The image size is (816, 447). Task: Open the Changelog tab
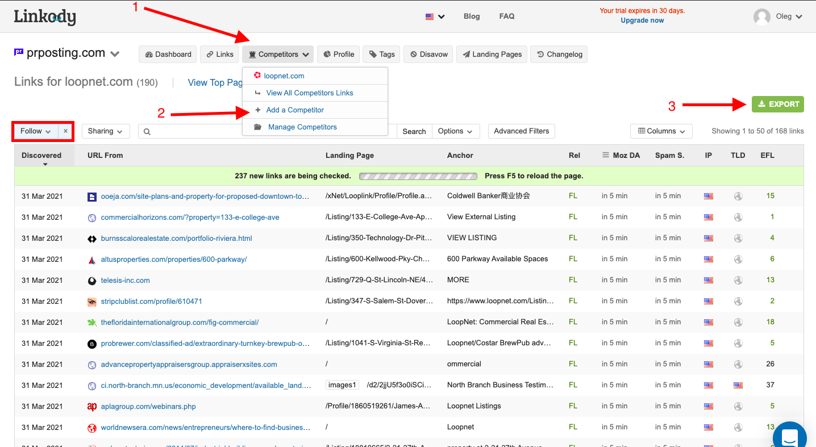coord(559,55)
